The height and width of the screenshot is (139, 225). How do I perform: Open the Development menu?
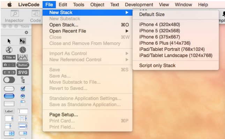click(139, 5)
